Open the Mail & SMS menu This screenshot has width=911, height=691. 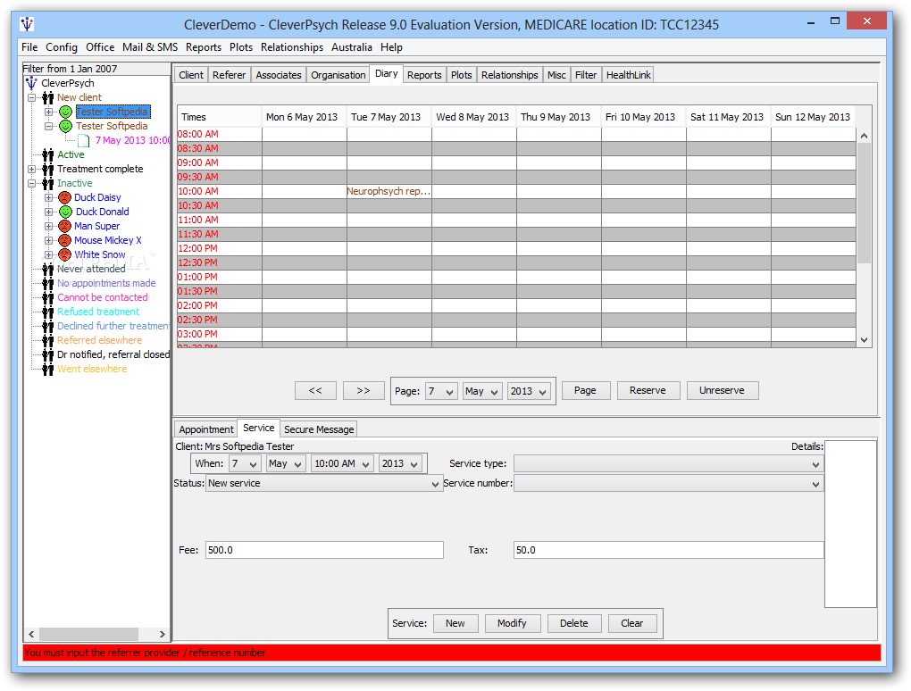click(150, 47)
